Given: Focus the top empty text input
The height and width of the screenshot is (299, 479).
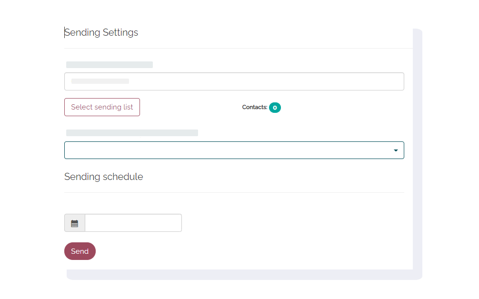Looking at the screenshot, I should pos(234,81).
